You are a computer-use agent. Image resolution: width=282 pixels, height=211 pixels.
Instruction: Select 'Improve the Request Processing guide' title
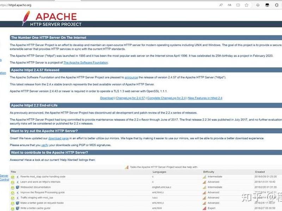(x=42, y=192)
